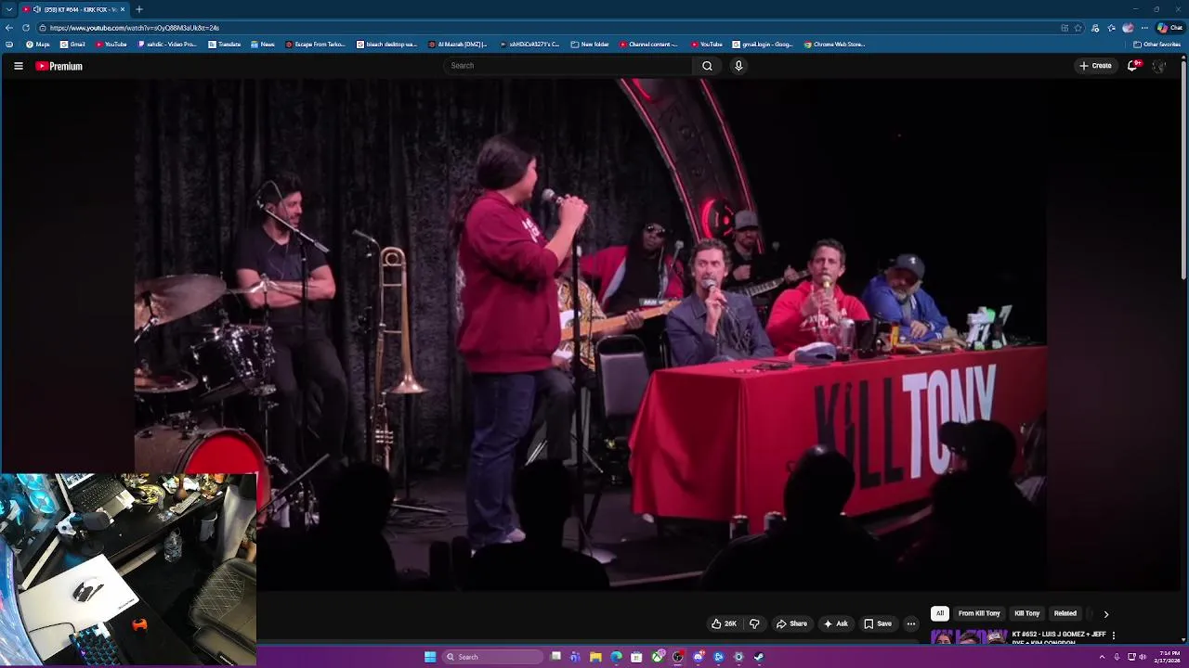Viewport: 1189px width, 668px height.
Task: Share the video
Action: tap(791, 623)
